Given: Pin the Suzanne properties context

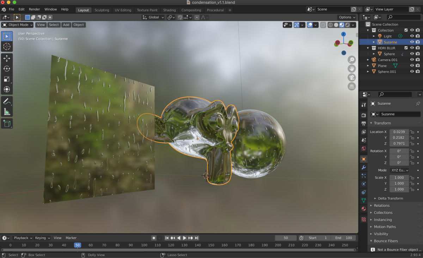Looking at the screenshot, I should click(x=418, y=104).
